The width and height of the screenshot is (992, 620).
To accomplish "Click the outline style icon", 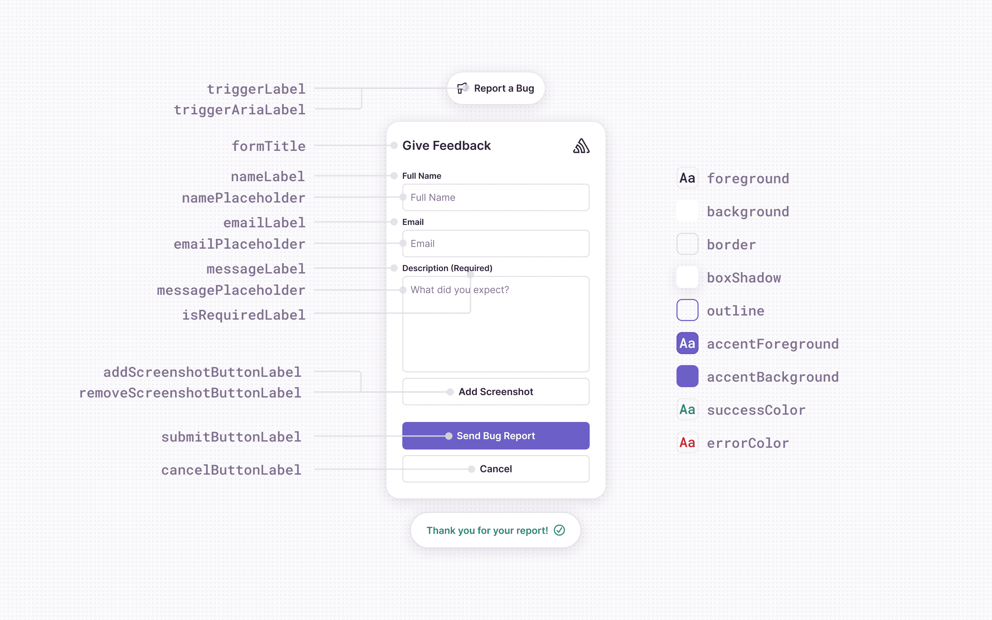I will pos(688,310).
